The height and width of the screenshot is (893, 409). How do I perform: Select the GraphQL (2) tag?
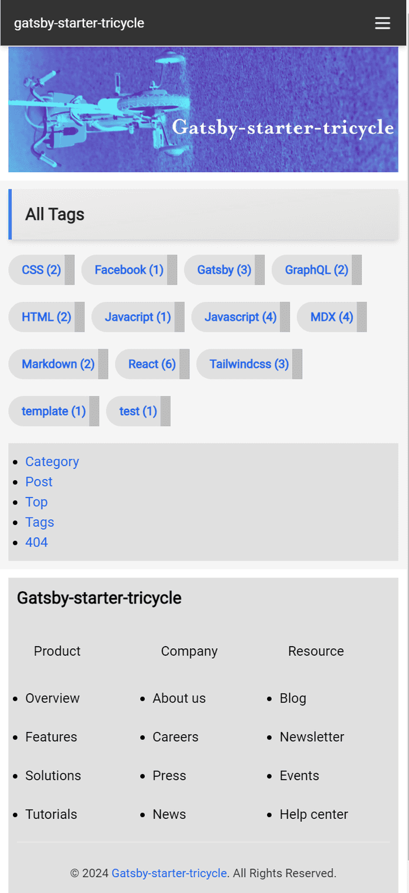coord(315,270)
